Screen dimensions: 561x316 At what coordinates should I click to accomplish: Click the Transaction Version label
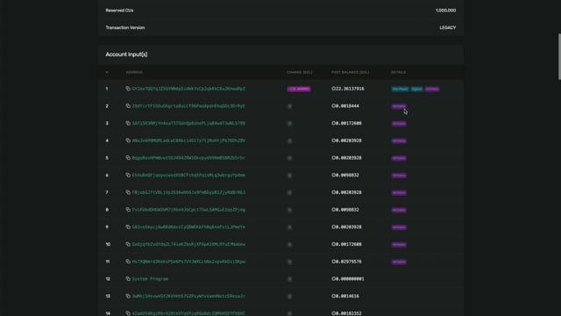coord(125,27)
